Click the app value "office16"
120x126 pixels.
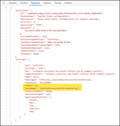tap(38, 66)
